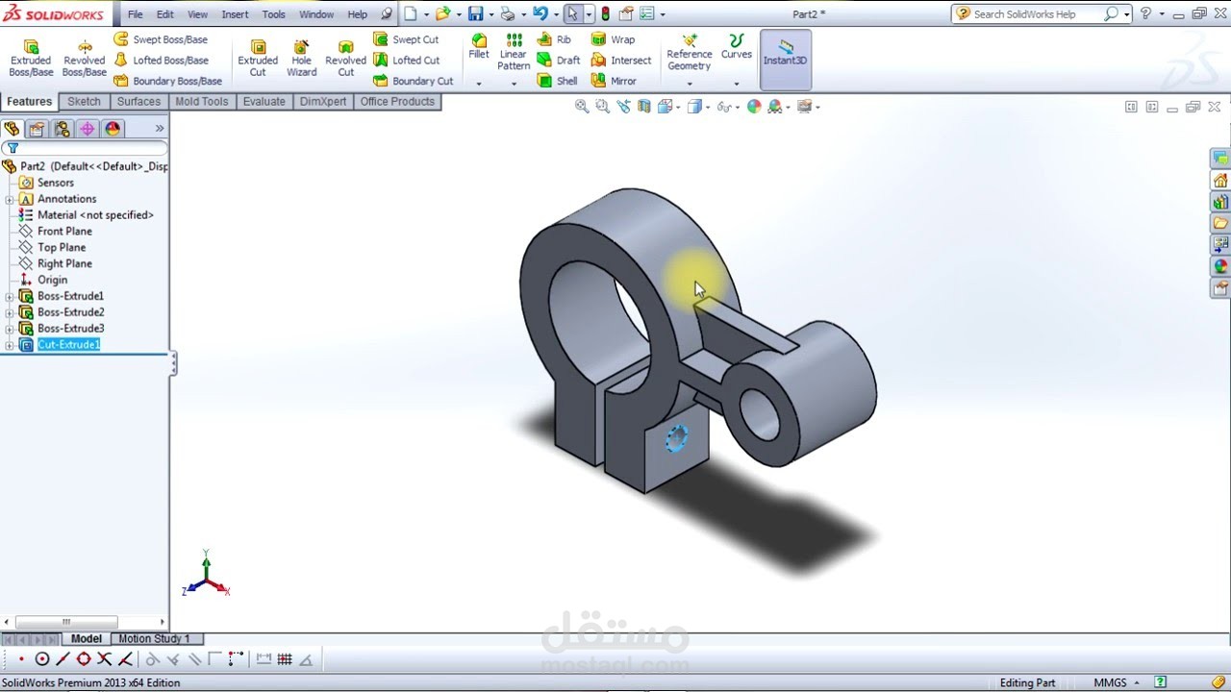
Task: Expand the Boss-Extrude1 feature node
Action: 9,296
